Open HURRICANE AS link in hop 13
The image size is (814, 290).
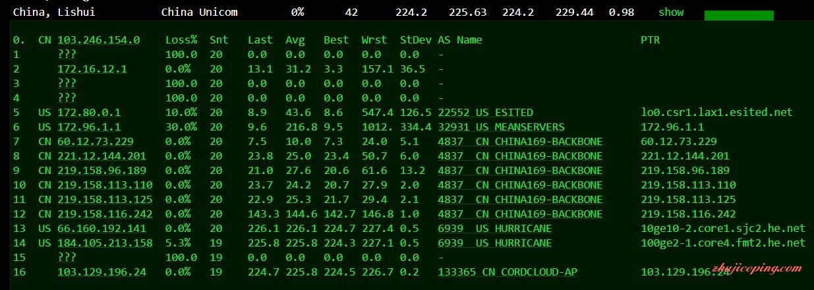pos(495,229)
